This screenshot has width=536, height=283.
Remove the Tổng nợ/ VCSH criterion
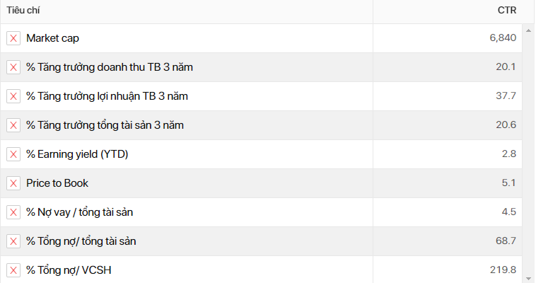pyautogui.click(x=13, y=270)
